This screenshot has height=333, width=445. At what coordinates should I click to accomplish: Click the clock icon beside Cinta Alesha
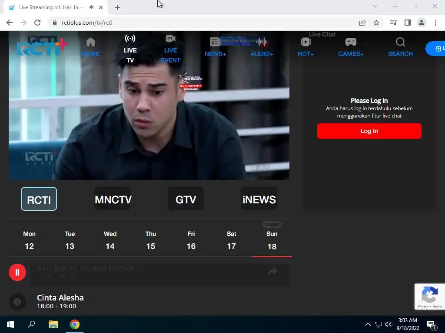click(17, 302)
